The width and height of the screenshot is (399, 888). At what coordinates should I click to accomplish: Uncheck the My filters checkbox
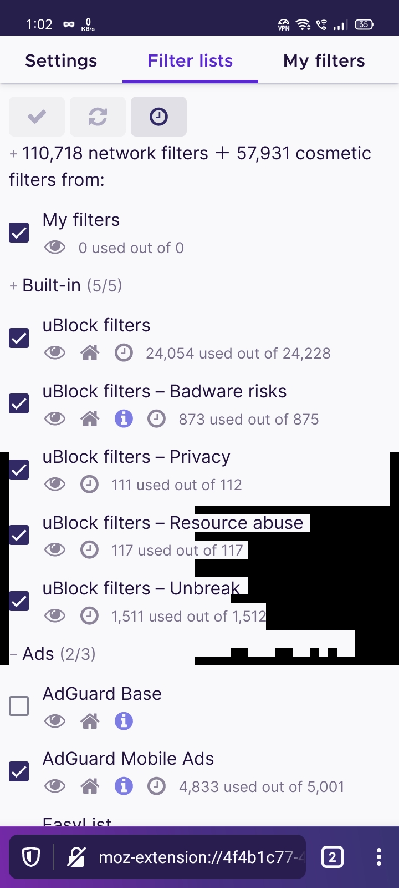(19, 233)
